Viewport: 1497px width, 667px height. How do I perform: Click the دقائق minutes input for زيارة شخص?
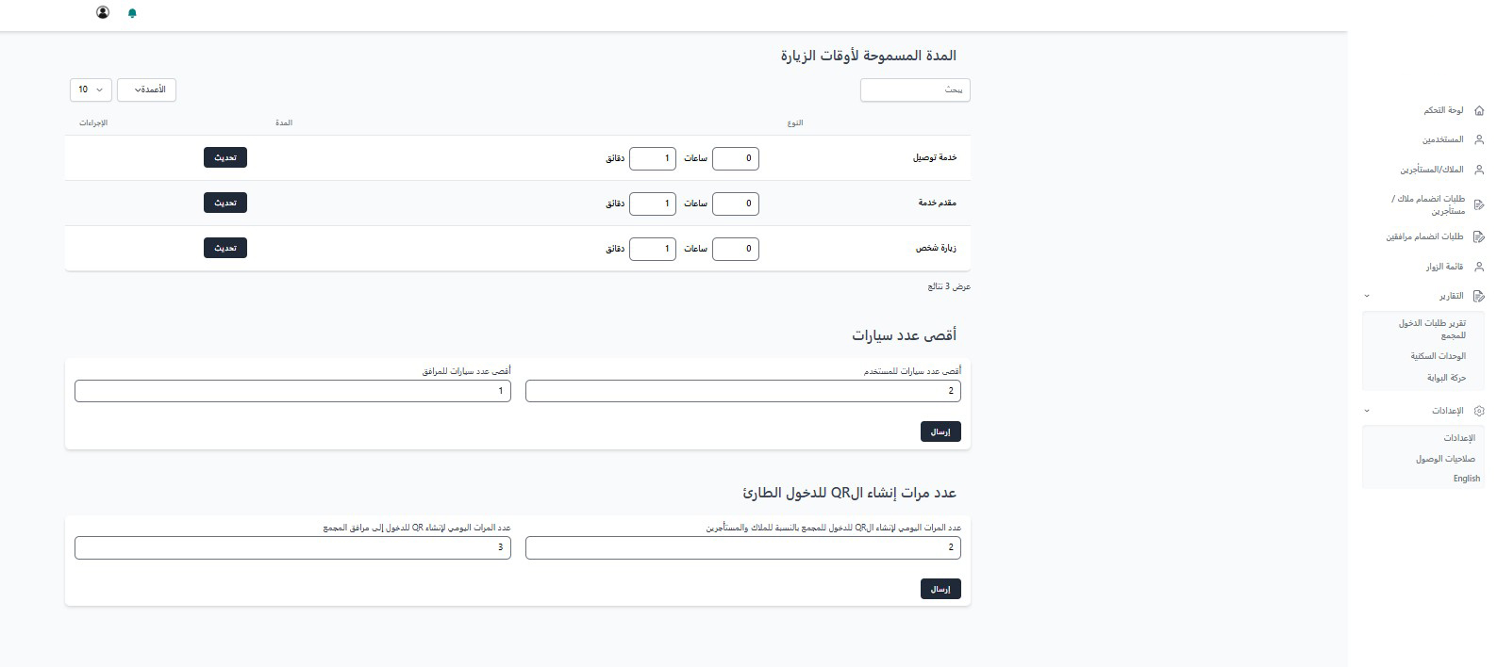point(652,249)
